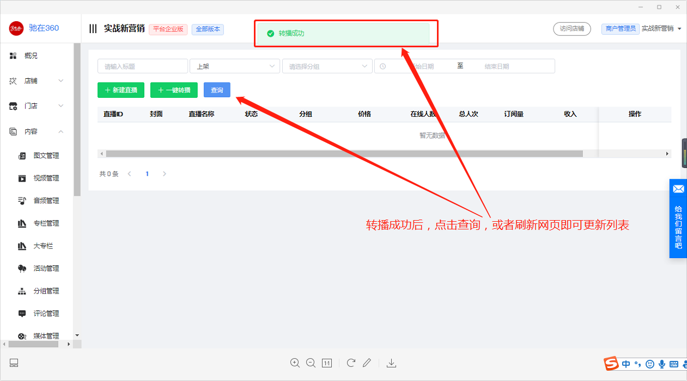Download the image with the save icon

pyautogui.click(x=391, y=363)
